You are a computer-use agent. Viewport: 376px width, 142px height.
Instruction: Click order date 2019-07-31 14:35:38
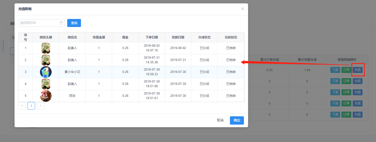[152, 60]
